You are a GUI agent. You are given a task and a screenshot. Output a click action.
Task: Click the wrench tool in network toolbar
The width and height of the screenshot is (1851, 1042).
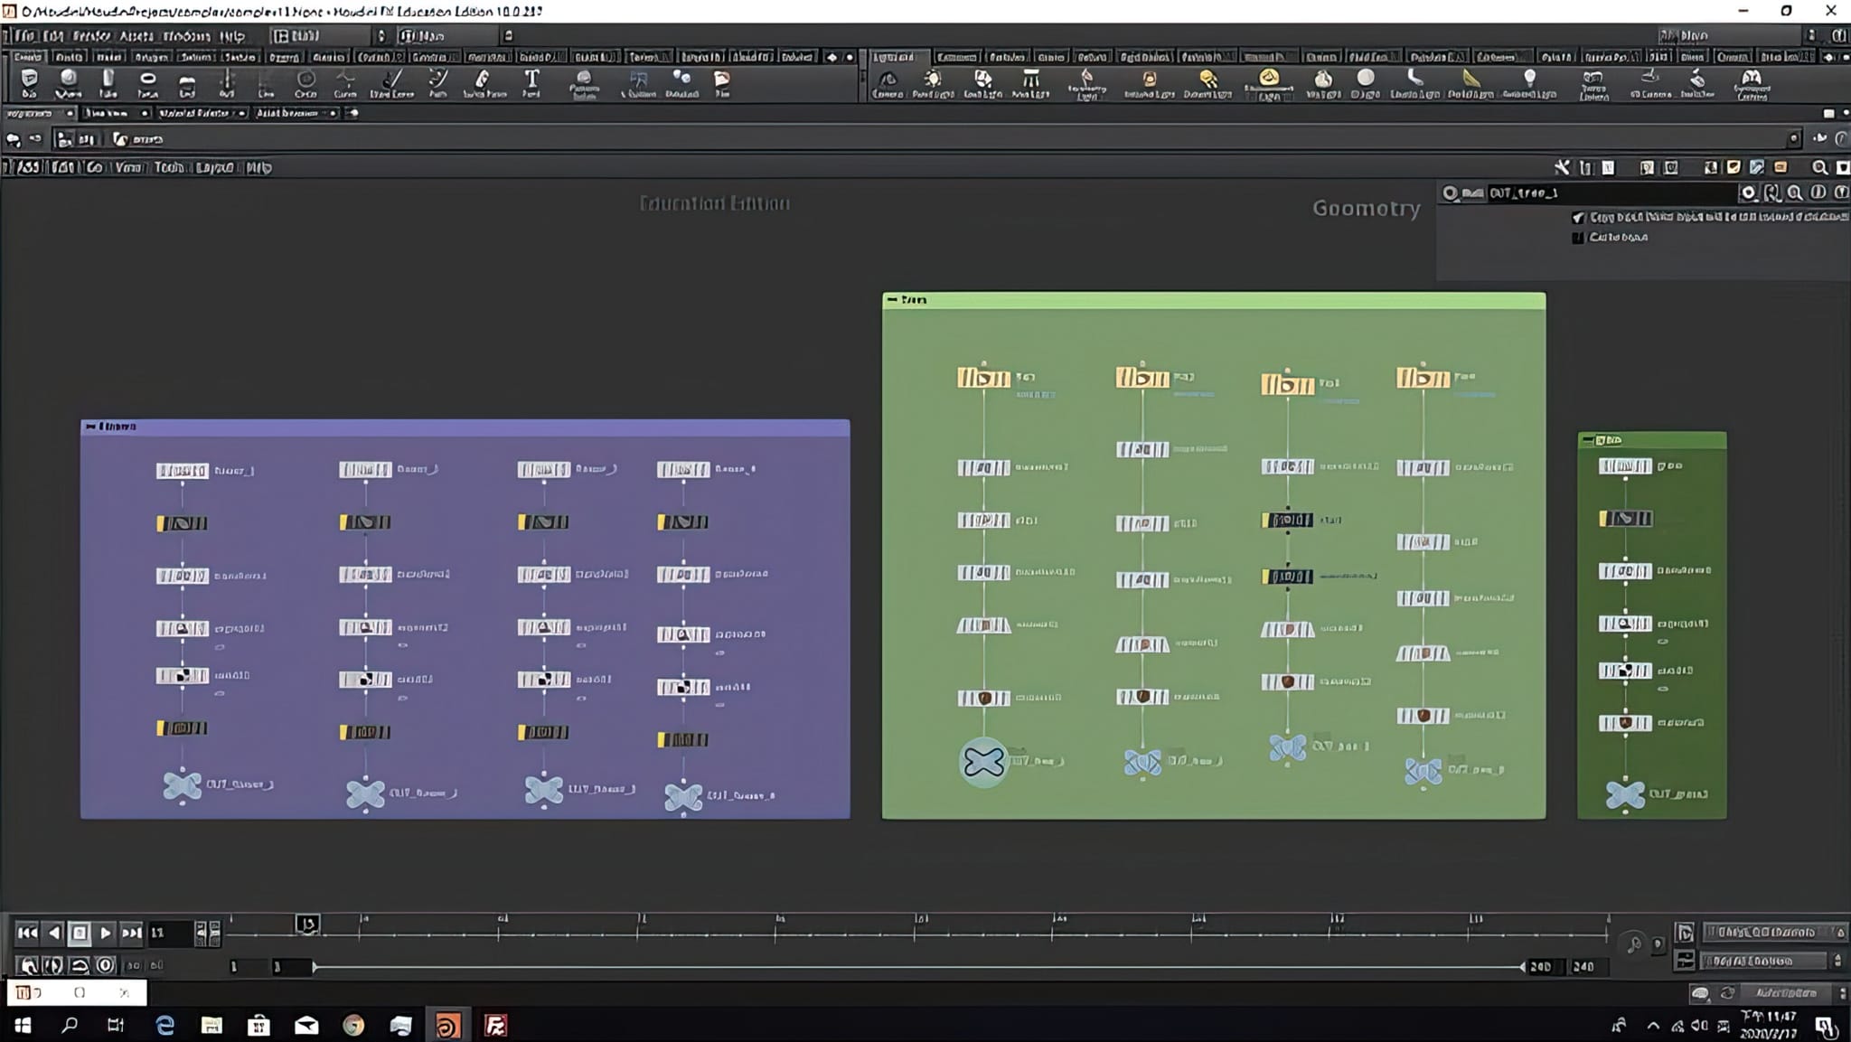[1562, 167]
